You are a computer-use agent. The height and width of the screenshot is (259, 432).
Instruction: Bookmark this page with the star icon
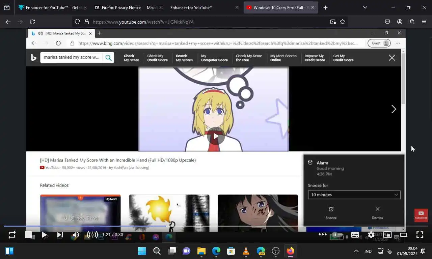(x=343, y=22)
